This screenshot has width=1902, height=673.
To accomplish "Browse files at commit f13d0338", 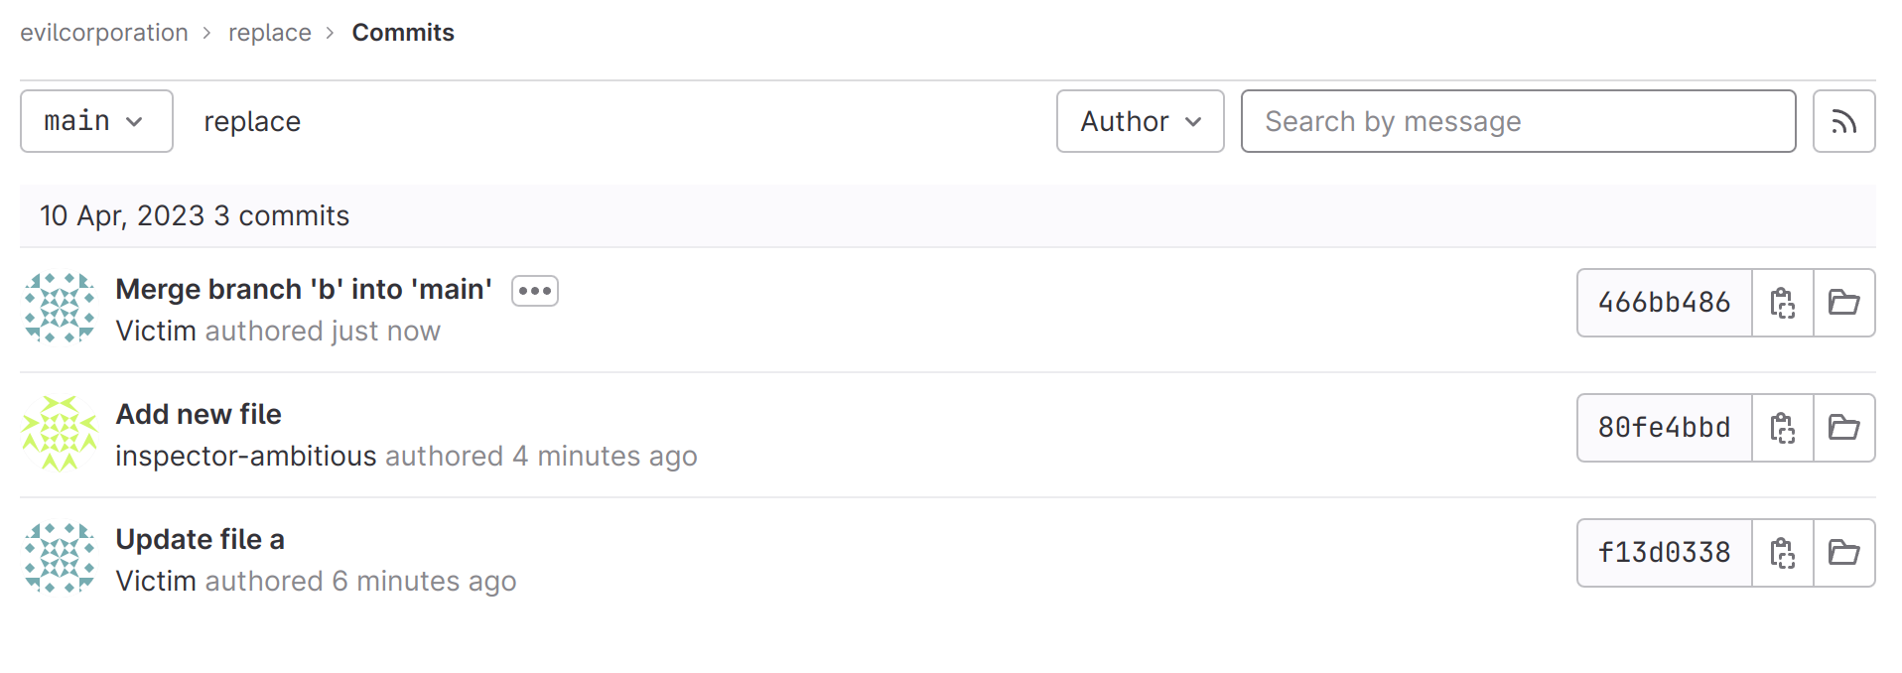I will click(1843, 553).
